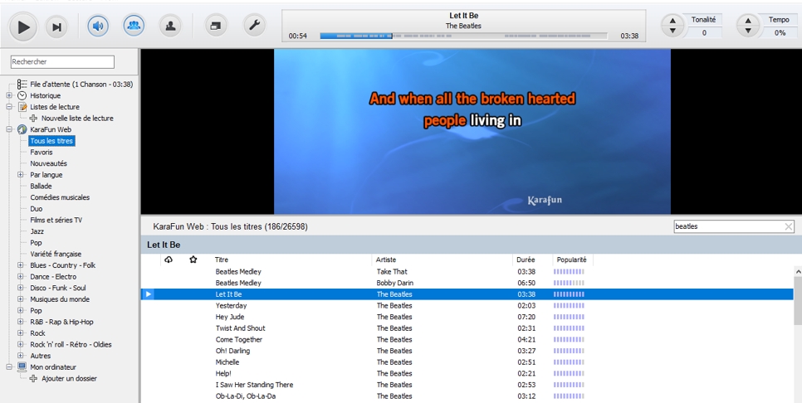Viewport: 802px width, 403px height.
Task: Toggle the lead vocal person icon
Action: [x=170, y=26]
